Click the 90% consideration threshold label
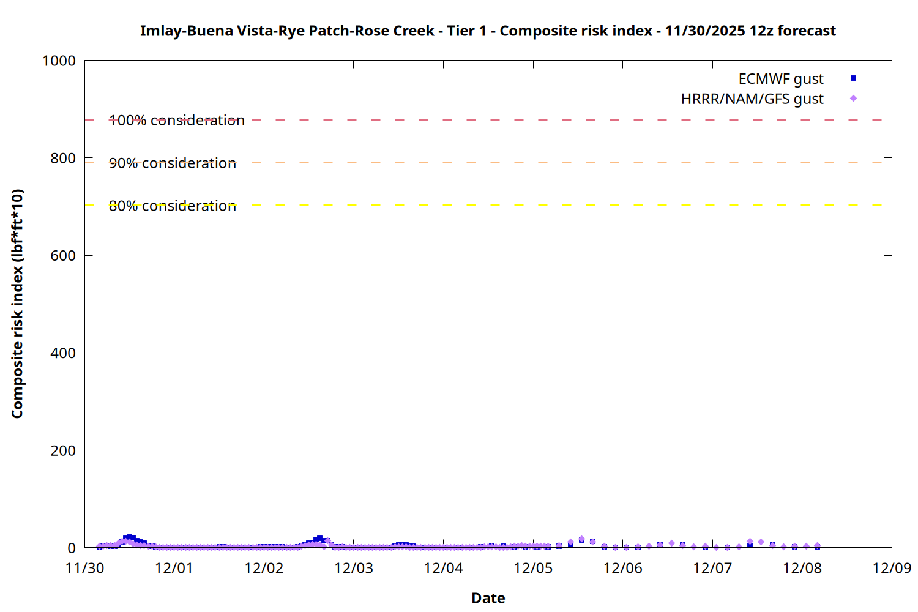Screen dimensions: 918x612 pyautogui.click(x=173, y=163)
